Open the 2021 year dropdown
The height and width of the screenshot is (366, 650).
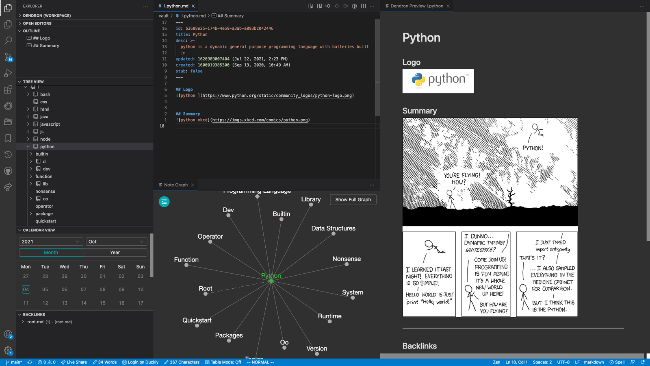[x=51, y=242]
